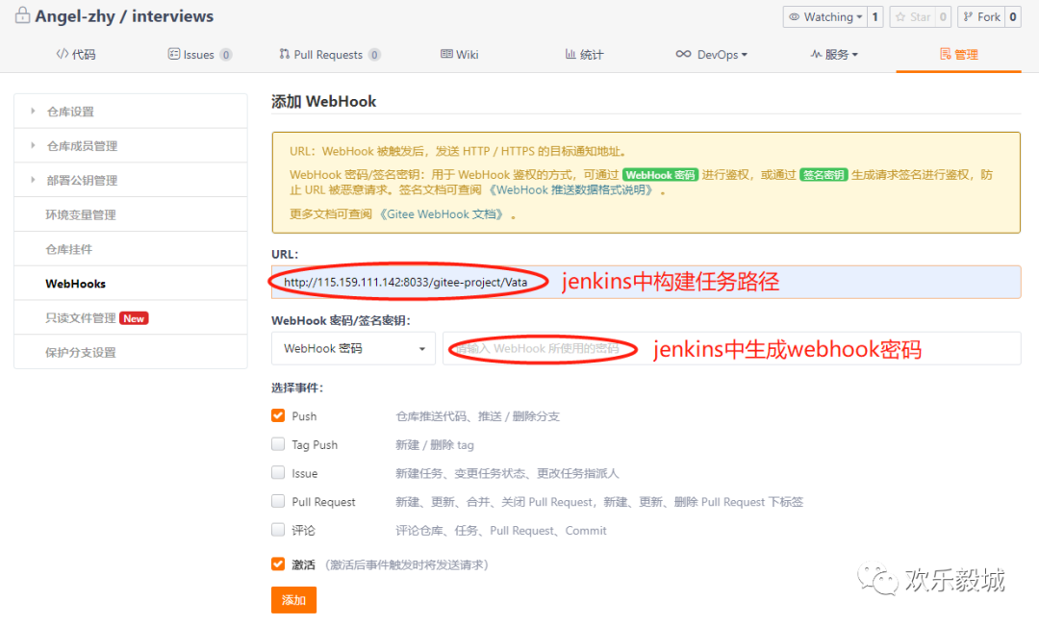Viewport: 1039px width, 626px height.
Task: Click the Fork button
Action: 982,17
